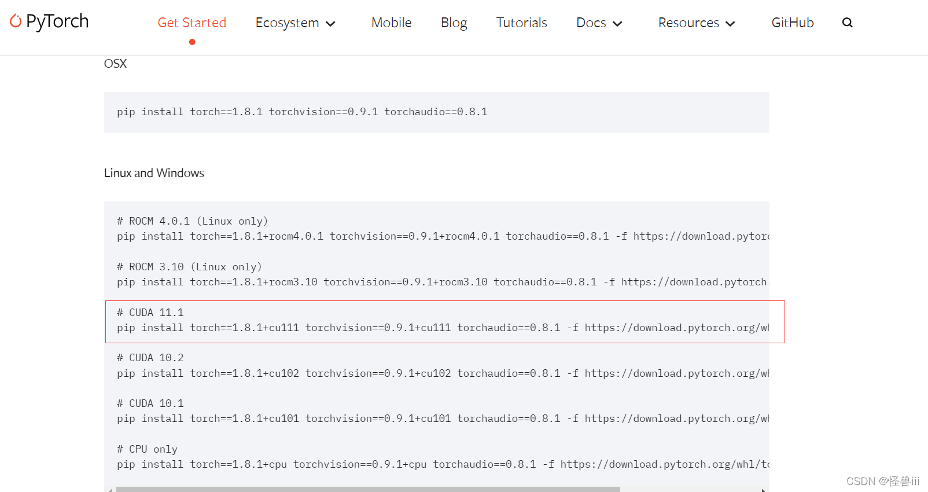Screen dimensions: 928x492
Task: Click the cu102 pip install command
Action: (443, 373)
